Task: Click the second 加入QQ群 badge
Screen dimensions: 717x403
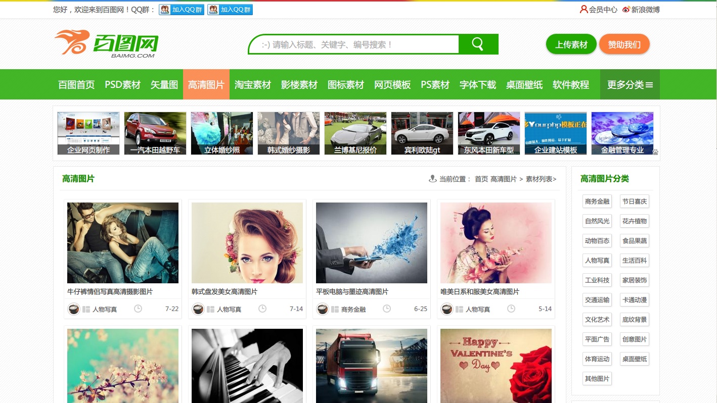Action: [x=230, y=10]
